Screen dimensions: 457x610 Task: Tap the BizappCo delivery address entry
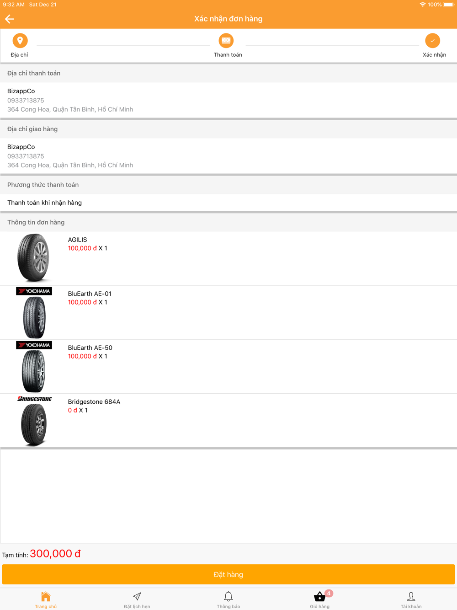[x=228, y=156]
